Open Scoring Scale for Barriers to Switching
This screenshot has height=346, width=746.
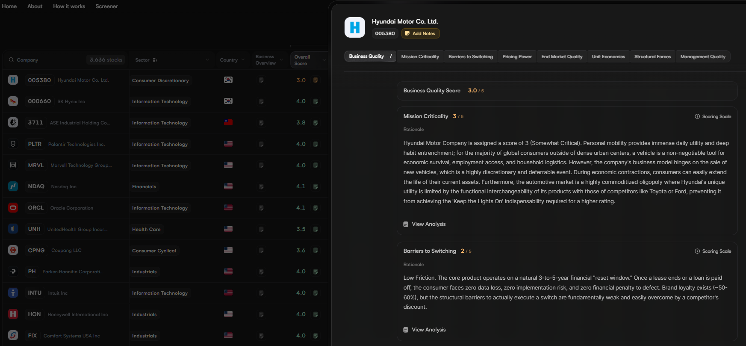pos(713,251)
